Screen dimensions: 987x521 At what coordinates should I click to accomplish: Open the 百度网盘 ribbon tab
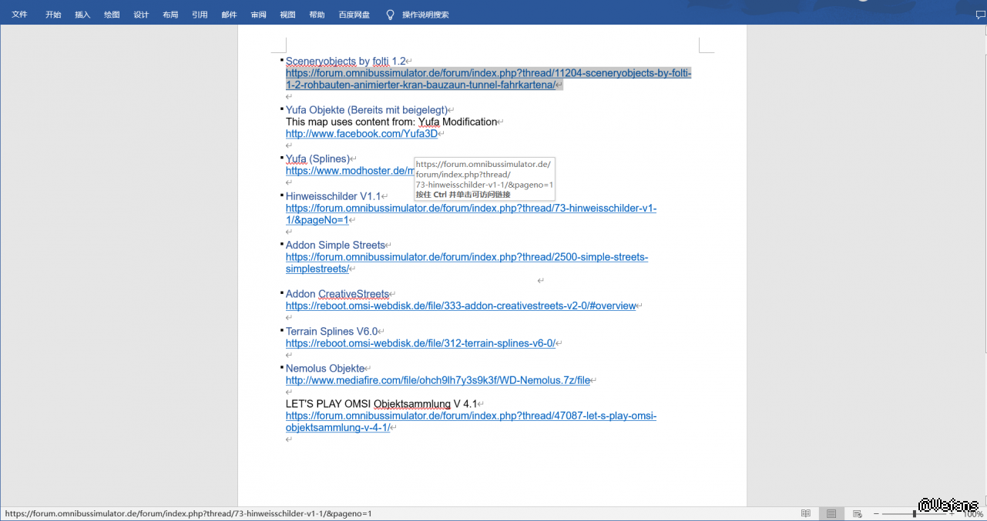pyautogui.click(x=354, y=15)
